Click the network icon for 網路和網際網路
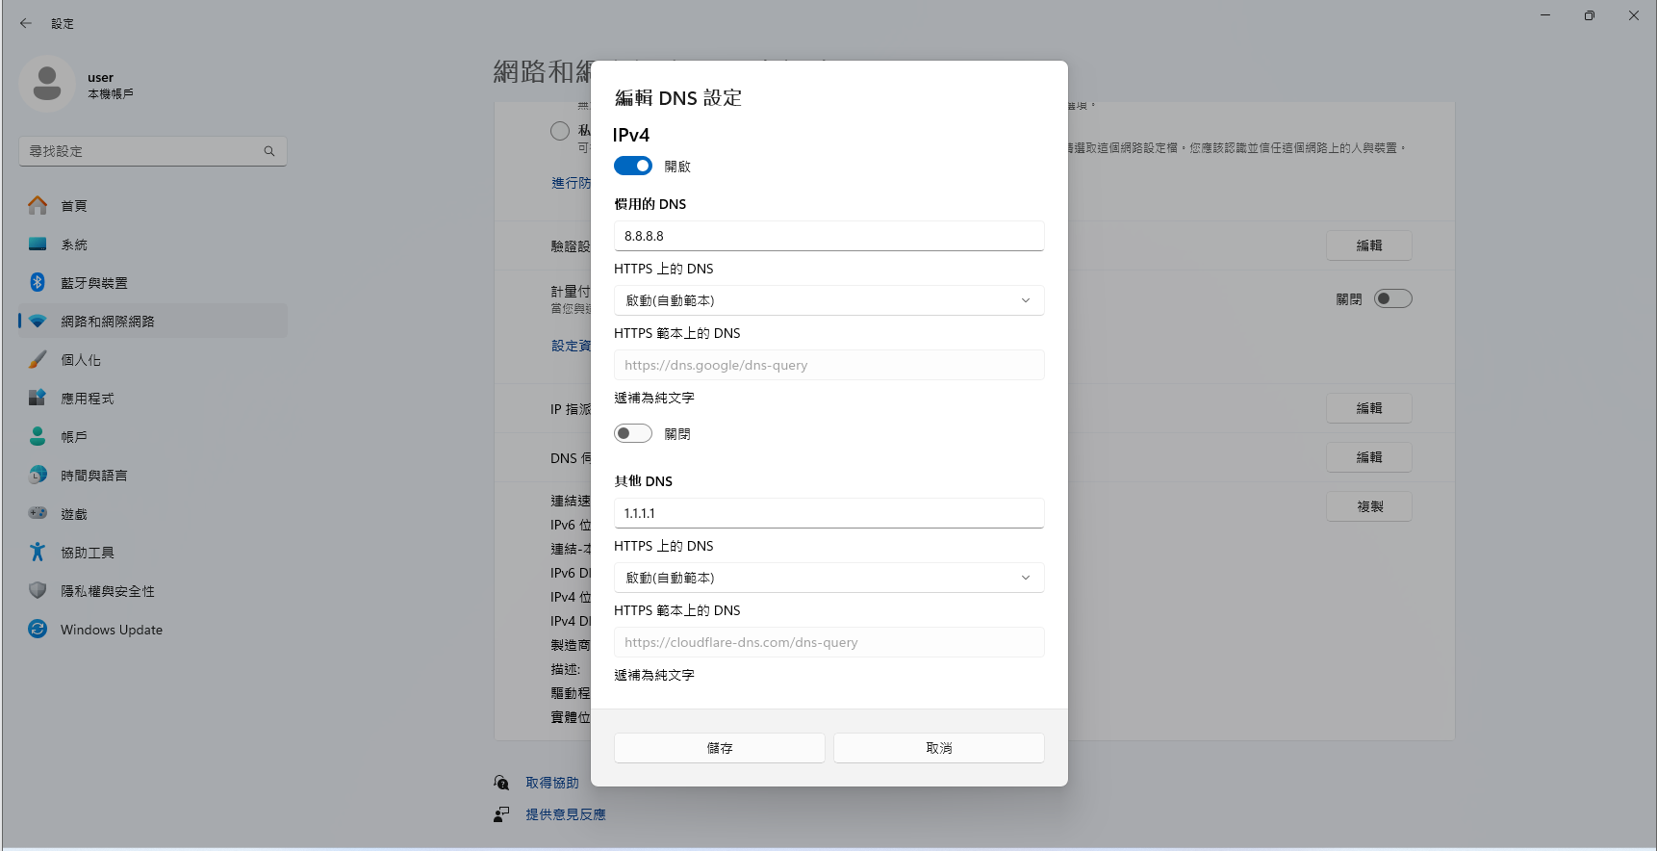1657x851 pixels. point(38,321)
